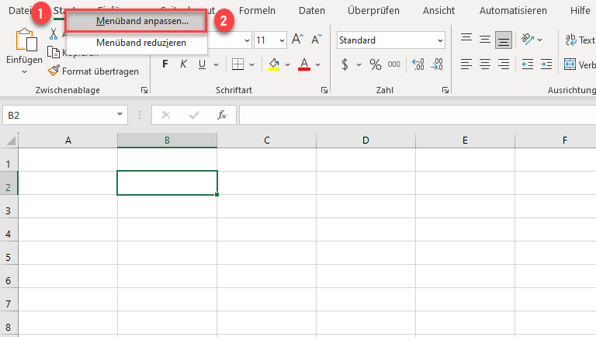The width and height of the screenshot is (596, 337).
Task: Open the Datei tab
Action: point(19,11)
